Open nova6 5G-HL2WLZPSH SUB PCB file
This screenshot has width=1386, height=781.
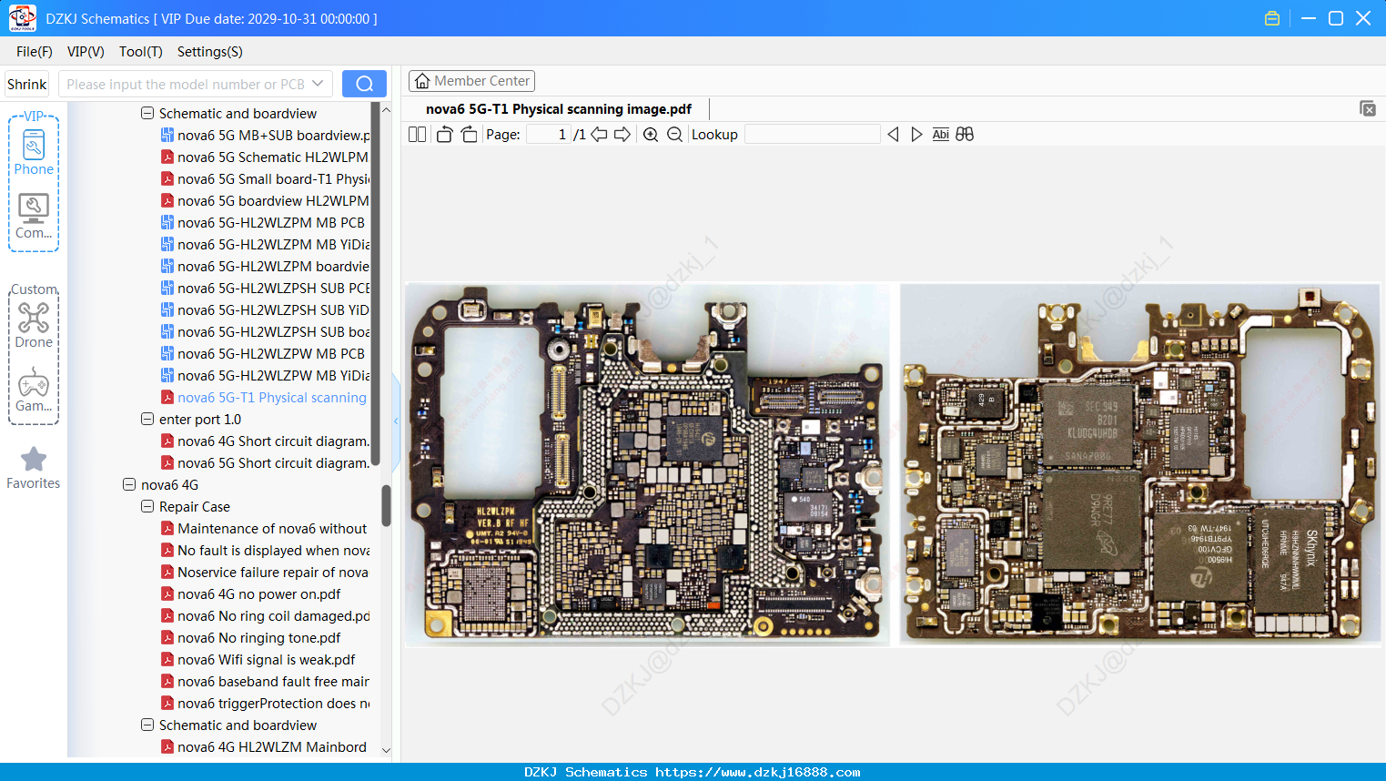pos(265,289)
